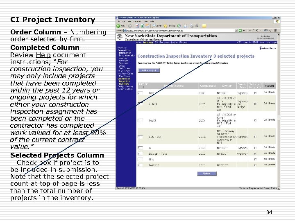Click the yellow note toolbar icon
Viewport: 295px width, 221px height.
coord(204,26)
